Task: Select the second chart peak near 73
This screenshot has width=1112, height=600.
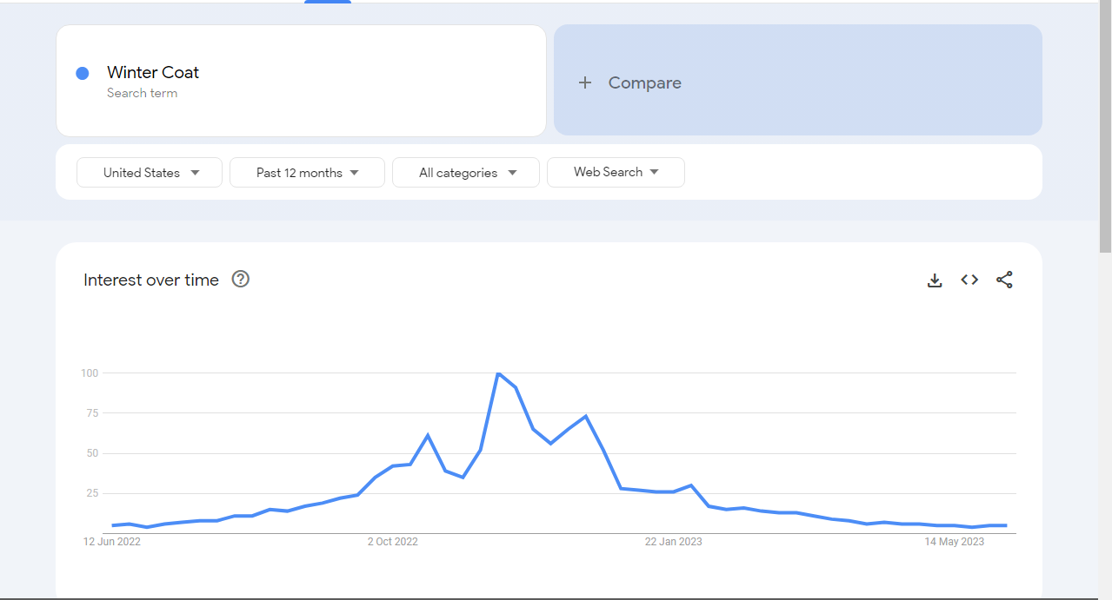Action: [x=586, y=416]
